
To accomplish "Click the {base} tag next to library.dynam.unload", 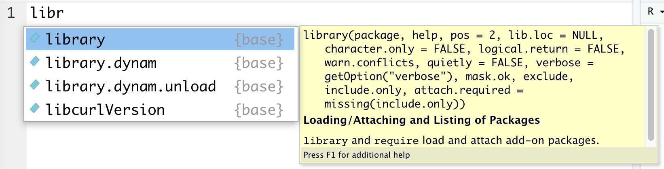I will point(259,87).
